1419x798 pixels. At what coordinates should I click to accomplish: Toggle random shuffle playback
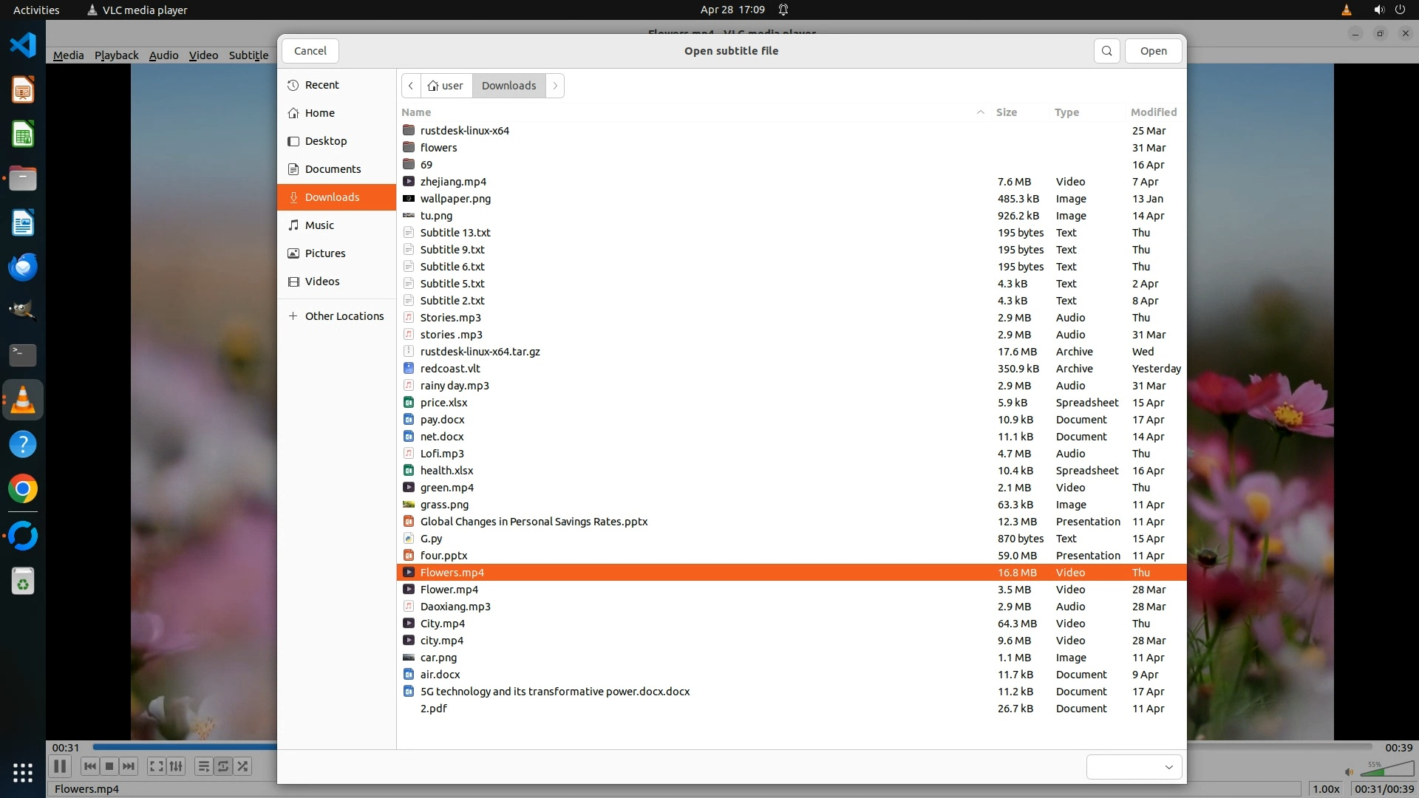(243, 766)
